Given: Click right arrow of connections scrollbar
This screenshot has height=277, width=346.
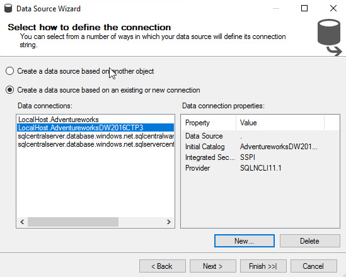Looking at the screenshot, I should [x=169, y=222].
